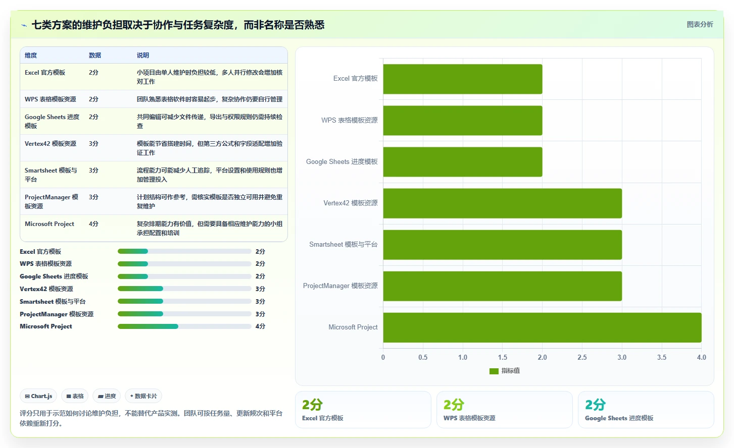This screenshot has width=734, height=448.
Task: Click the Excel 官方模板 bar in chart
Action: point(463,79)
